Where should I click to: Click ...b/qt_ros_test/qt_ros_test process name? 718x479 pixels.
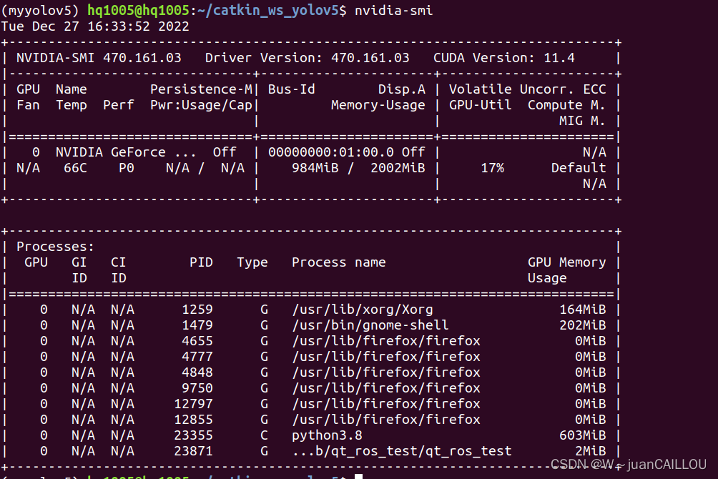pyautogui.click(x=402, y=451)
